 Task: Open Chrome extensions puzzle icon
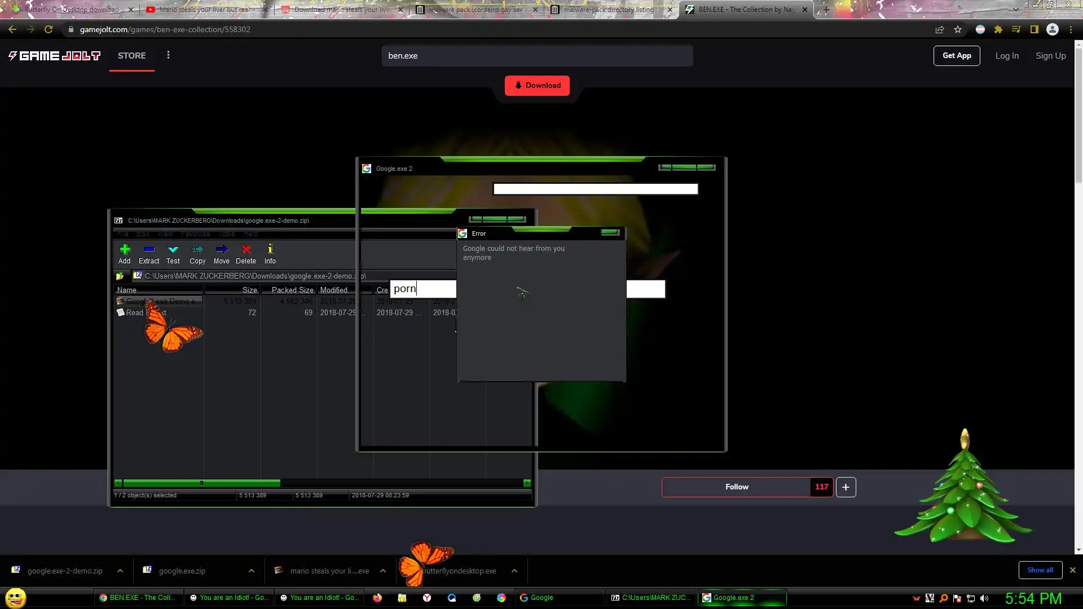(x=998, y=29)
